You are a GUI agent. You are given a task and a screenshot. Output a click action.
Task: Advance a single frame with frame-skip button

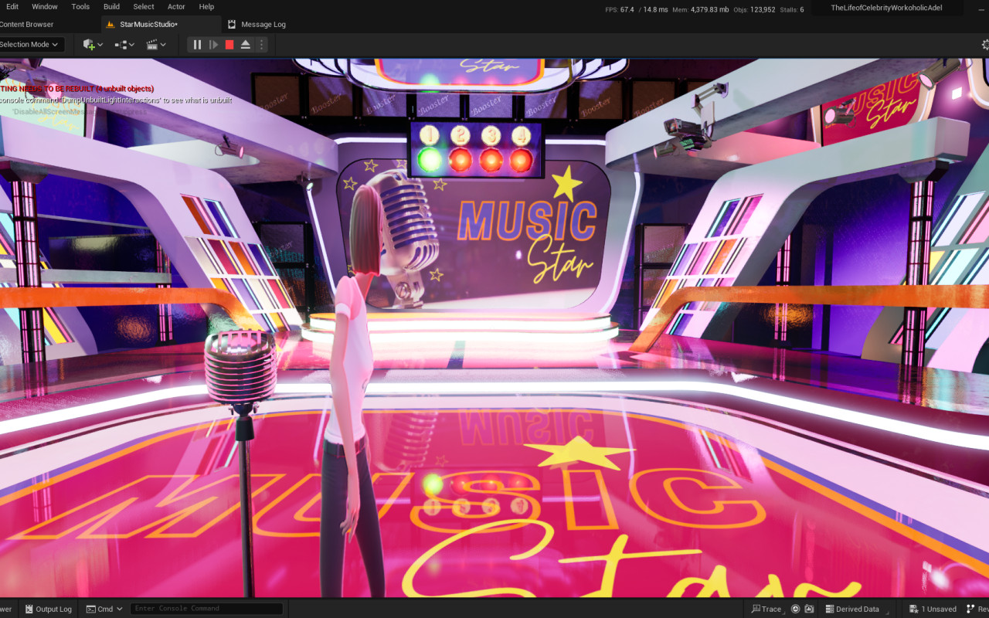click(x=213, y=45)
